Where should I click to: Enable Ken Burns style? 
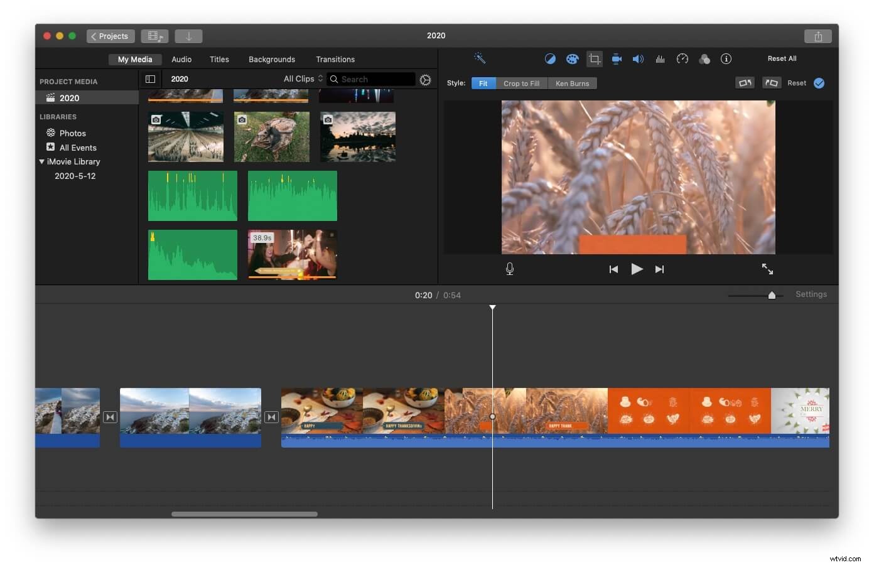[x=572, y=83]
